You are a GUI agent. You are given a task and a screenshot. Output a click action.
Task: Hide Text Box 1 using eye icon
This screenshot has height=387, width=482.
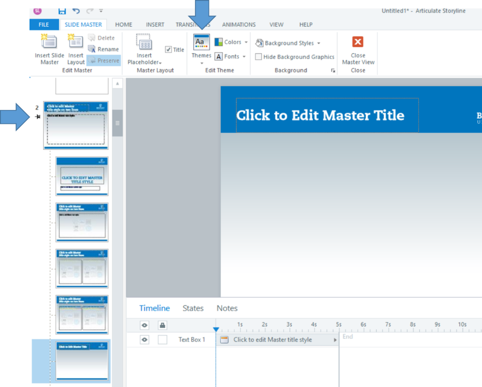point(144,340)
